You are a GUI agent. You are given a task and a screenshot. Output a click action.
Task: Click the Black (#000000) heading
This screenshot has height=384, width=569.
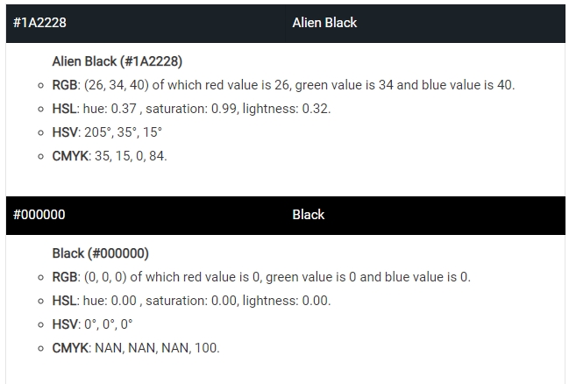(x=101, y=253)
